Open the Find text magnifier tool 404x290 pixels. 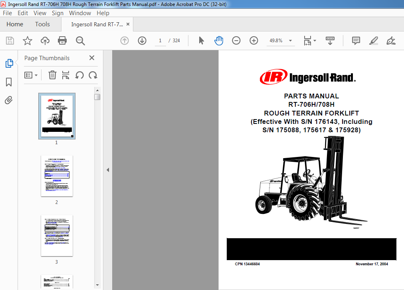tap(80, 41)
